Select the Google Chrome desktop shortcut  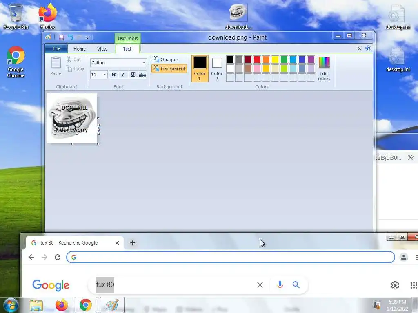tap(16, 62)
